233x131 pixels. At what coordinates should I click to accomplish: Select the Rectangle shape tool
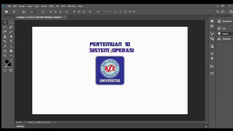[5, 51]
